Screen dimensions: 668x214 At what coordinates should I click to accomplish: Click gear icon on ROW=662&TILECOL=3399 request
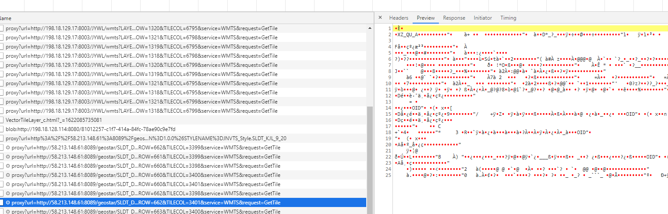tap(8, 148)
